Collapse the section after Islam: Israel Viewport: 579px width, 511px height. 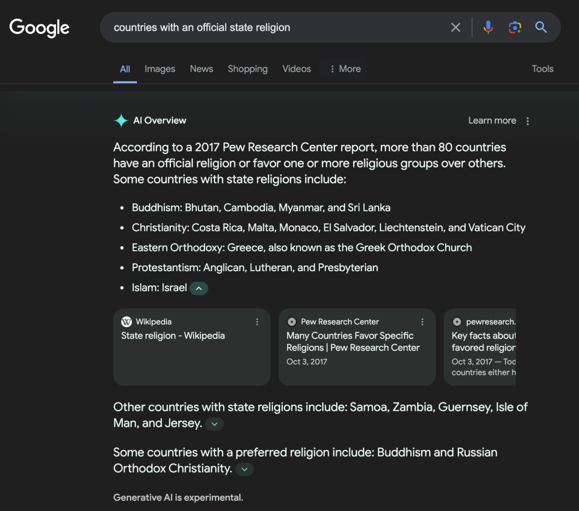pos(199,289)
